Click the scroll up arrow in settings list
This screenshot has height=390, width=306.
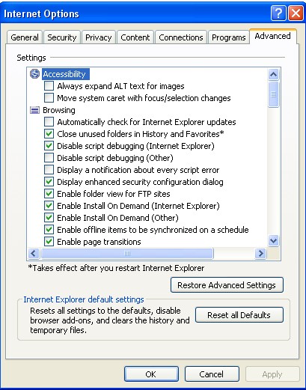point(274,74)
